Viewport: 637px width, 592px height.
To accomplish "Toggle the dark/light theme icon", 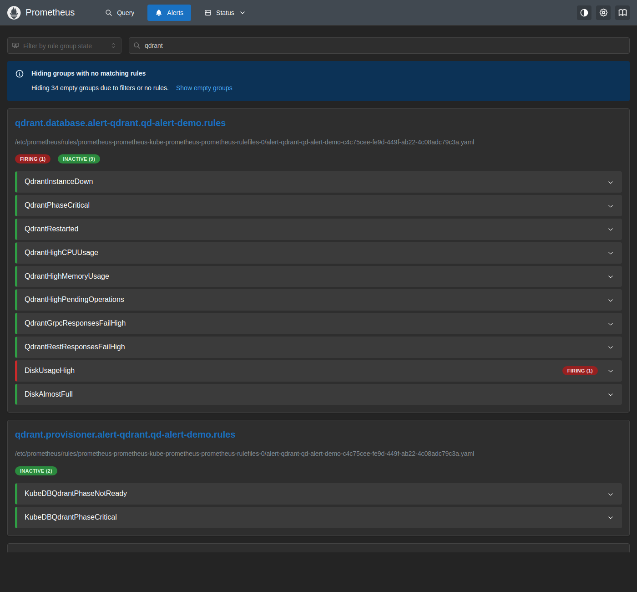I will pos(584,13).
